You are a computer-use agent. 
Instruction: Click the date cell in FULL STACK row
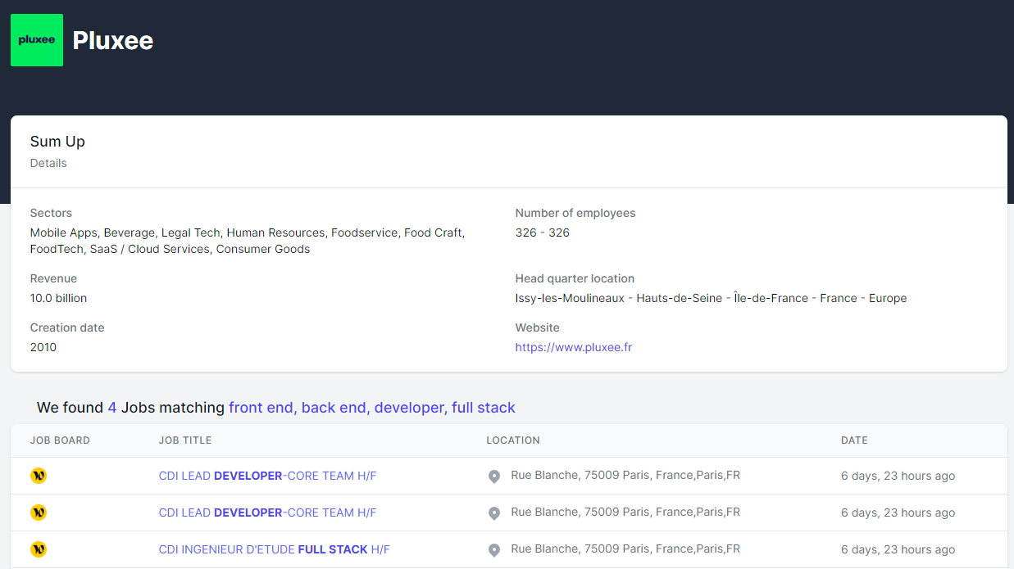898,550
